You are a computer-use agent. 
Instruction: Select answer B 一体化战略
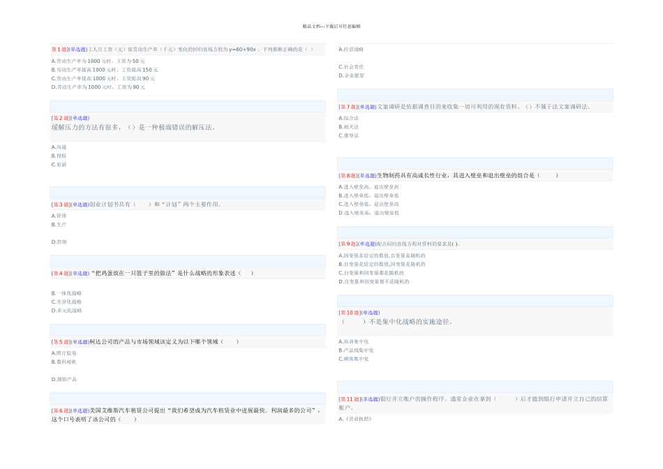coord(66,293)
